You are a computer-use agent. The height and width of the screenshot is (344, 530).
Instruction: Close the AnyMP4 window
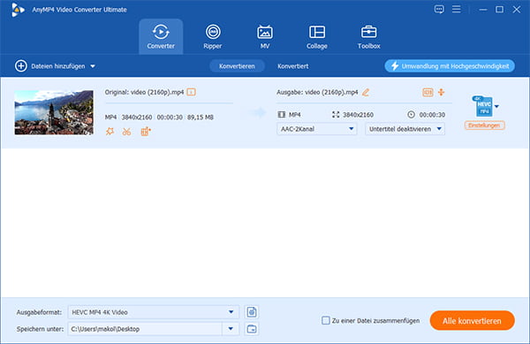click(x=517, y=10)
